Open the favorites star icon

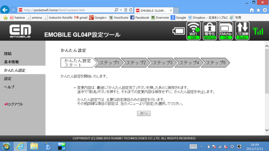click(258, 10)
